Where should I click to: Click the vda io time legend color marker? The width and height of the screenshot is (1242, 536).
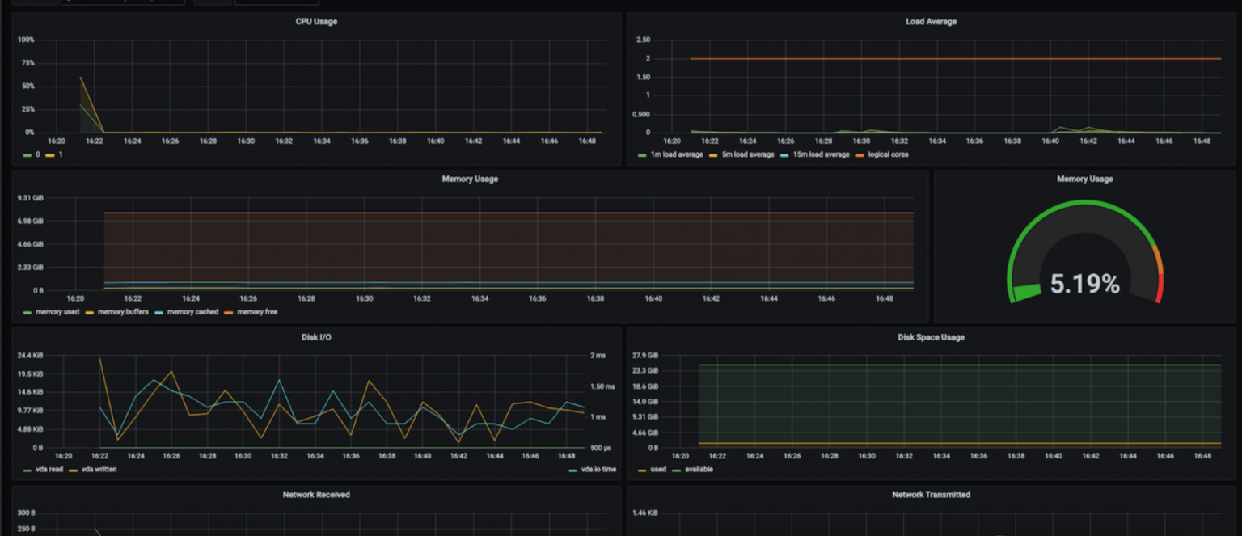(573, 469)
